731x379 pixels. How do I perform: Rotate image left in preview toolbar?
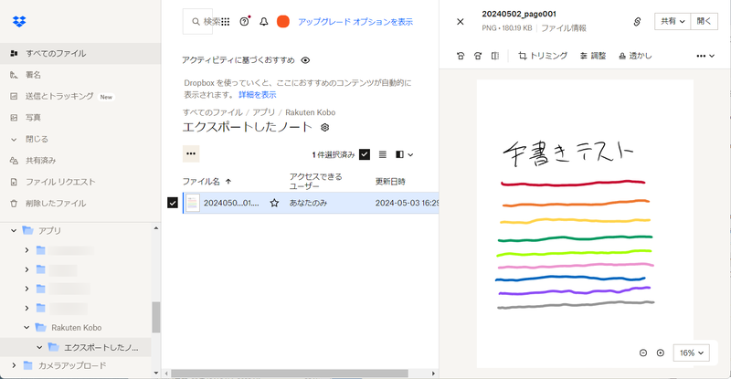(x=461, y=56)
